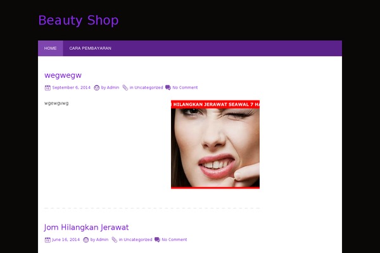380x253 pixels.
Task: Go to the Beauty Shop site title
Action: pyautogui.click(x=79, y=20)
